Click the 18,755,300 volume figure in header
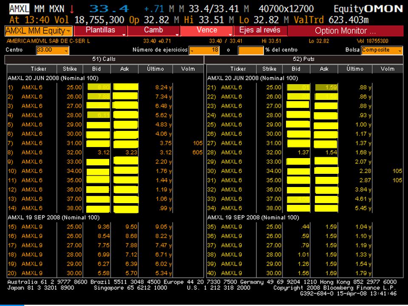Image resolution: width=408 pixels, height=306 pixels. [x=99, y=20]
